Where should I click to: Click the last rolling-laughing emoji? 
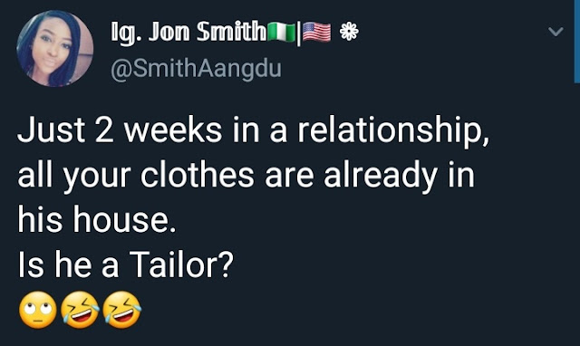[121, 310]
